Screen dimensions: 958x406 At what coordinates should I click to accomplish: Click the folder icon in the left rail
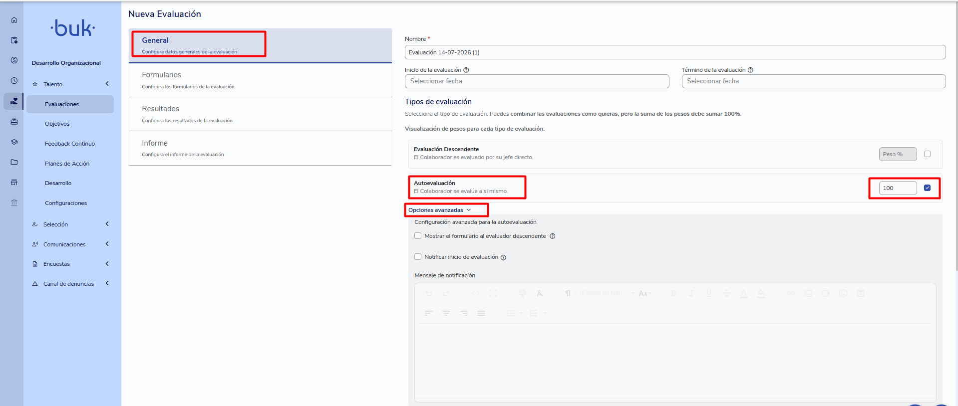tap(14, 162)
